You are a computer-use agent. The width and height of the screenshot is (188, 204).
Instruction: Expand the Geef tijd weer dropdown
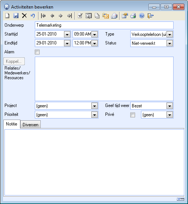click(169, 106)
